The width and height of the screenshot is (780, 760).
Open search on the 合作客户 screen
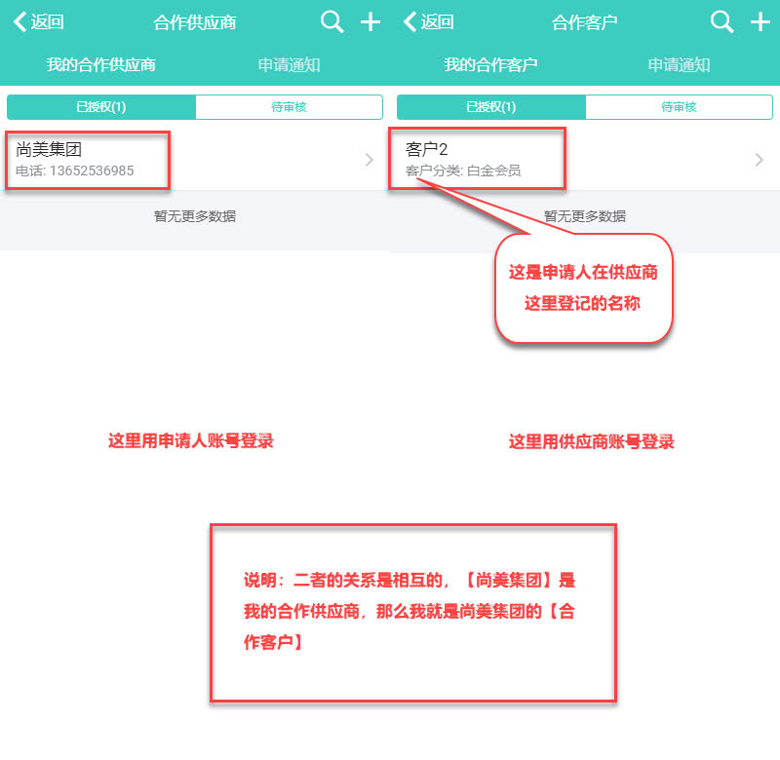pyautogui.click(x=721, y=22)
